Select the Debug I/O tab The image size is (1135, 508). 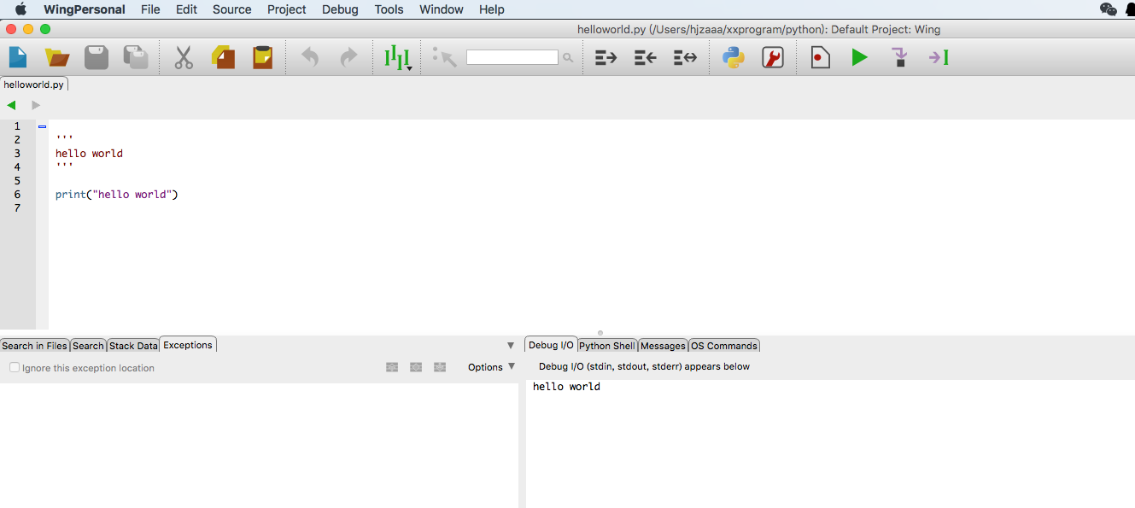click(551, 345)
